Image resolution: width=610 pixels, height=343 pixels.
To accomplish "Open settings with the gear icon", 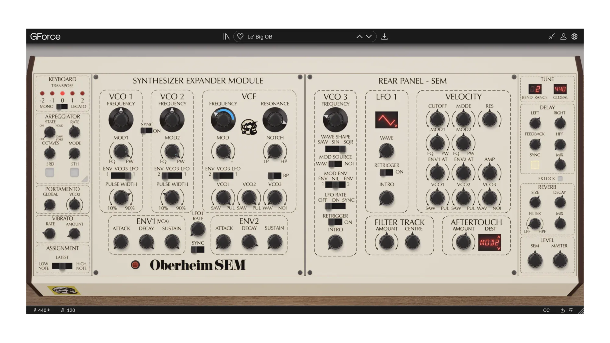I will click(574, 37).
